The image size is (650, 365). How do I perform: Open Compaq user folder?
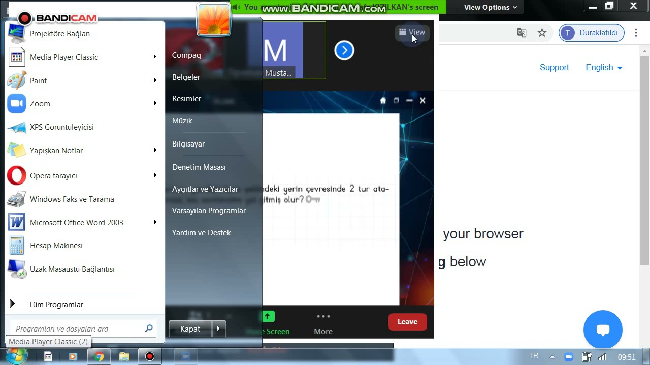[186, 55]
